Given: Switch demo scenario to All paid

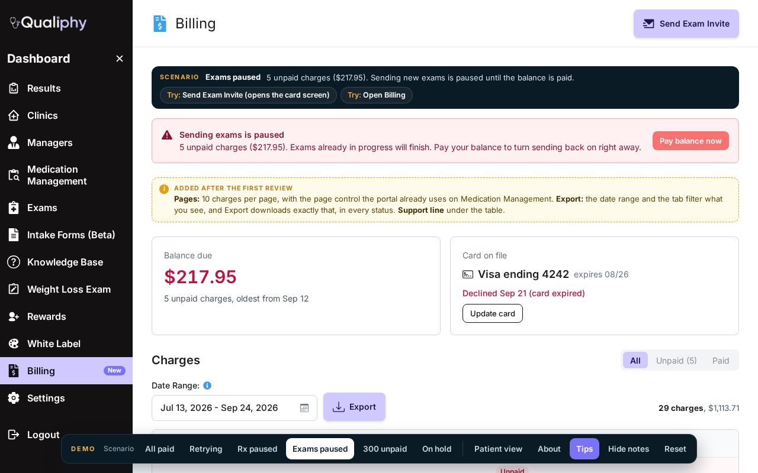Looking at the screenshot, I should tap(160, 449).
